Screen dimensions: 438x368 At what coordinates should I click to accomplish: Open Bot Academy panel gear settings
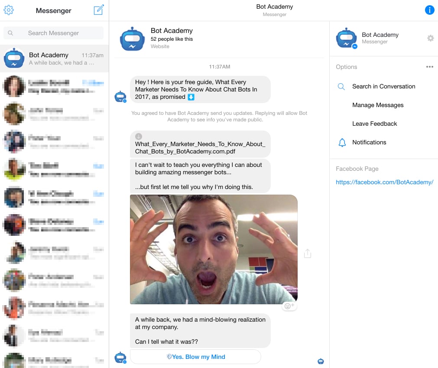431,38
